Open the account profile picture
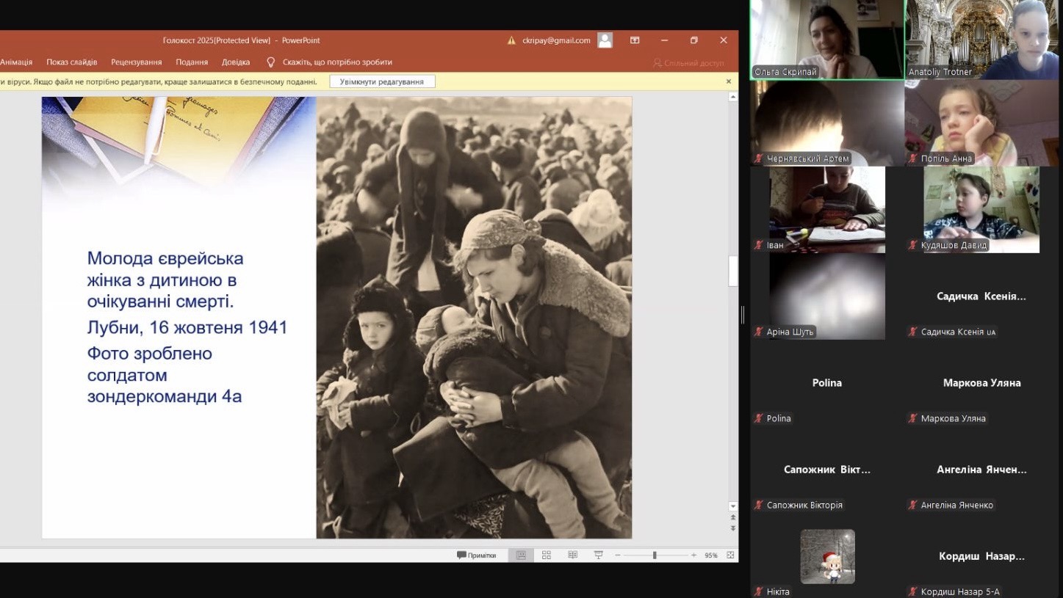1063x598 pixels. [x=605, y=40]
